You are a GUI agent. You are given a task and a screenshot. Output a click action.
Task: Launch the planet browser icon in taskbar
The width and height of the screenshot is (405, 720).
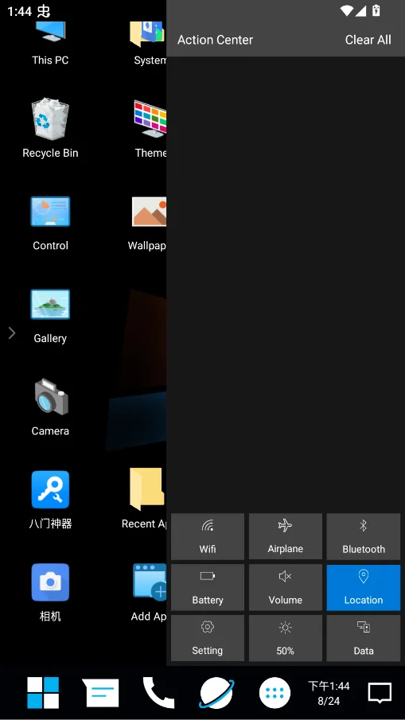coord(216,693)
